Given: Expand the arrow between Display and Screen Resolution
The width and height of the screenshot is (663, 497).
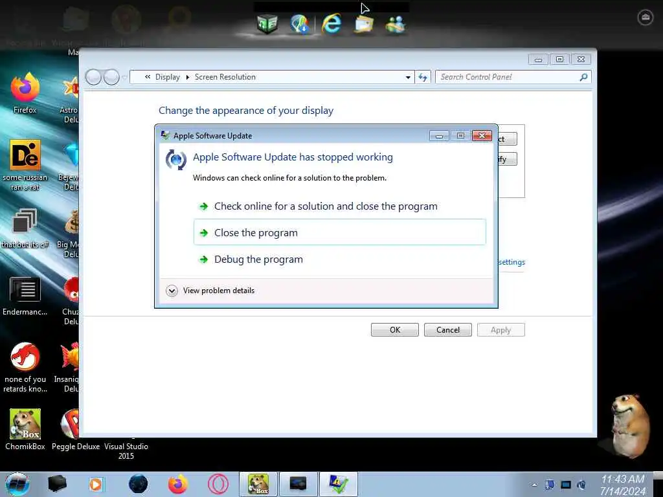Looking at the screenshot, I should pos(188,78).
